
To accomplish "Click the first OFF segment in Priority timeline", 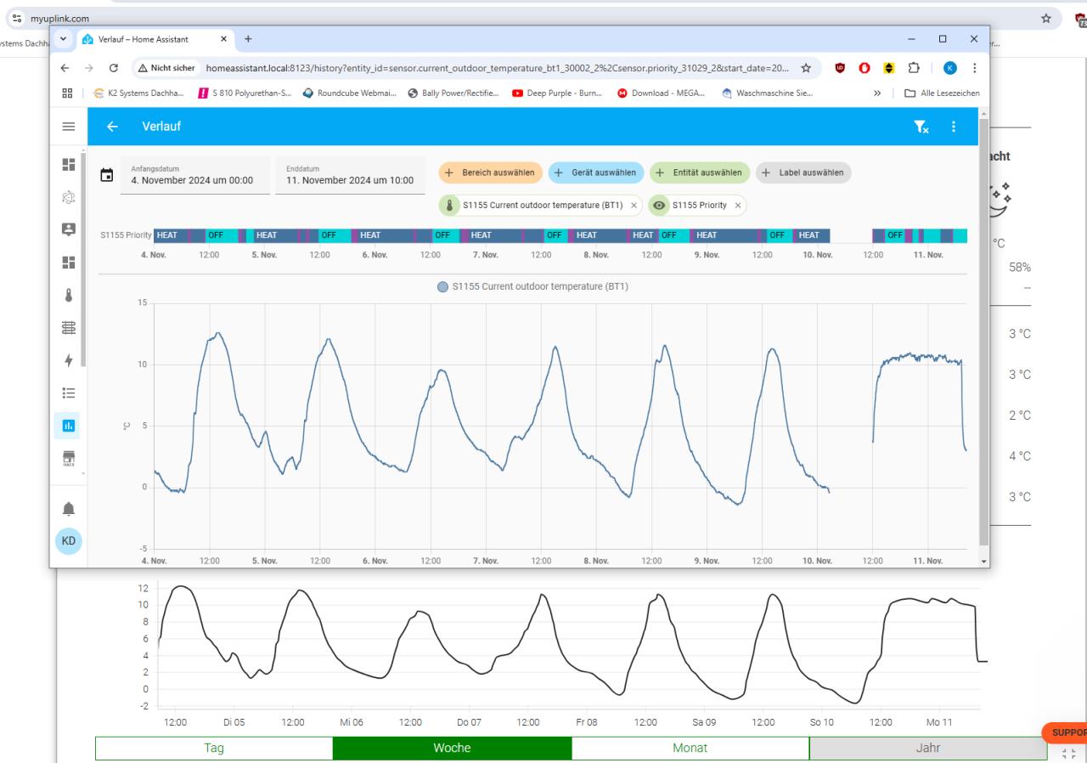I will point(221,235).
